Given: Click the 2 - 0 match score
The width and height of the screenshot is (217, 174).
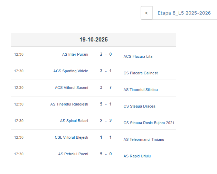Looking at the screenshot, I should (x=106, y=54).
